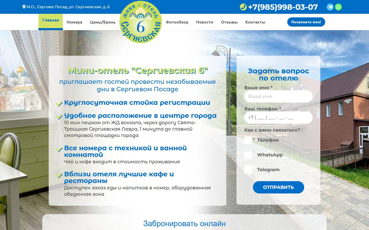369x230 pixels.
Task: Click the green phone icon in header
Action: pos(243,7)
